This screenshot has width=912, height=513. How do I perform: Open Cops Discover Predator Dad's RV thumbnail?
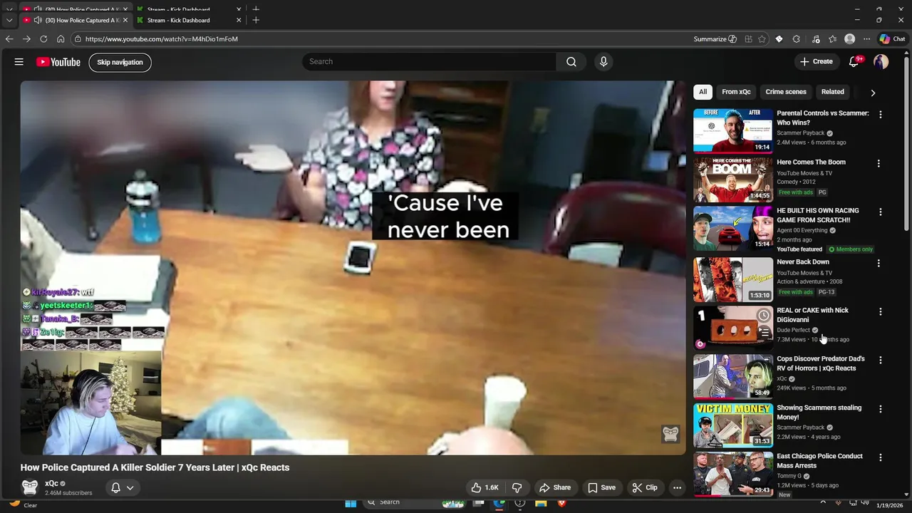click(x=732, y=376)
